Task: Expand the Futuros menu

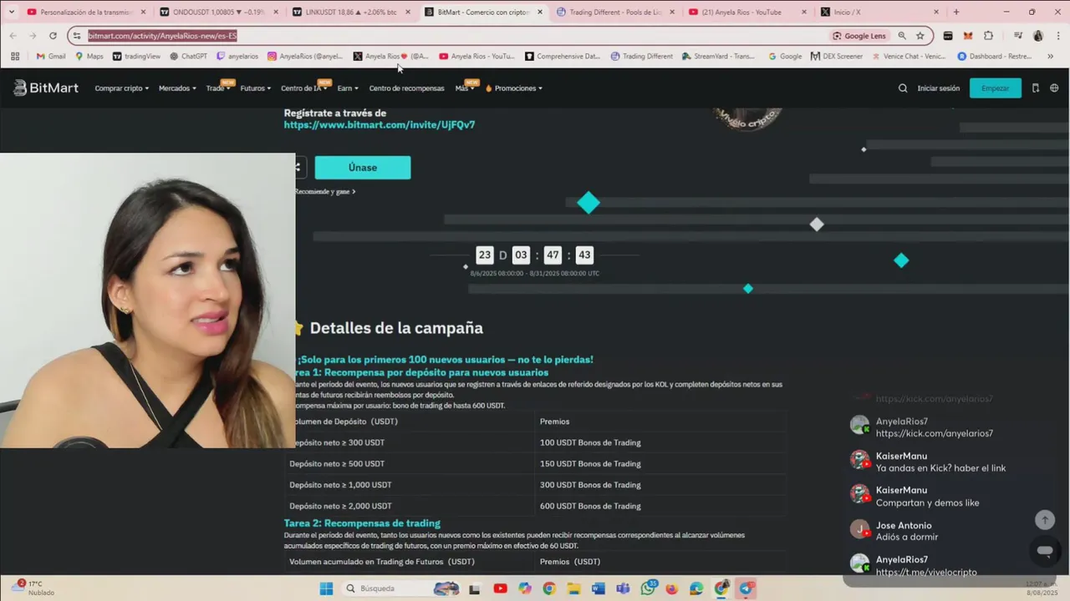Action: click(255, 88)
